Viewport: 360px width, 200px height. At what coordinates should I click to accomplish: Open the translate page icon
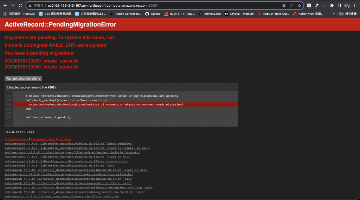point(284,6)
